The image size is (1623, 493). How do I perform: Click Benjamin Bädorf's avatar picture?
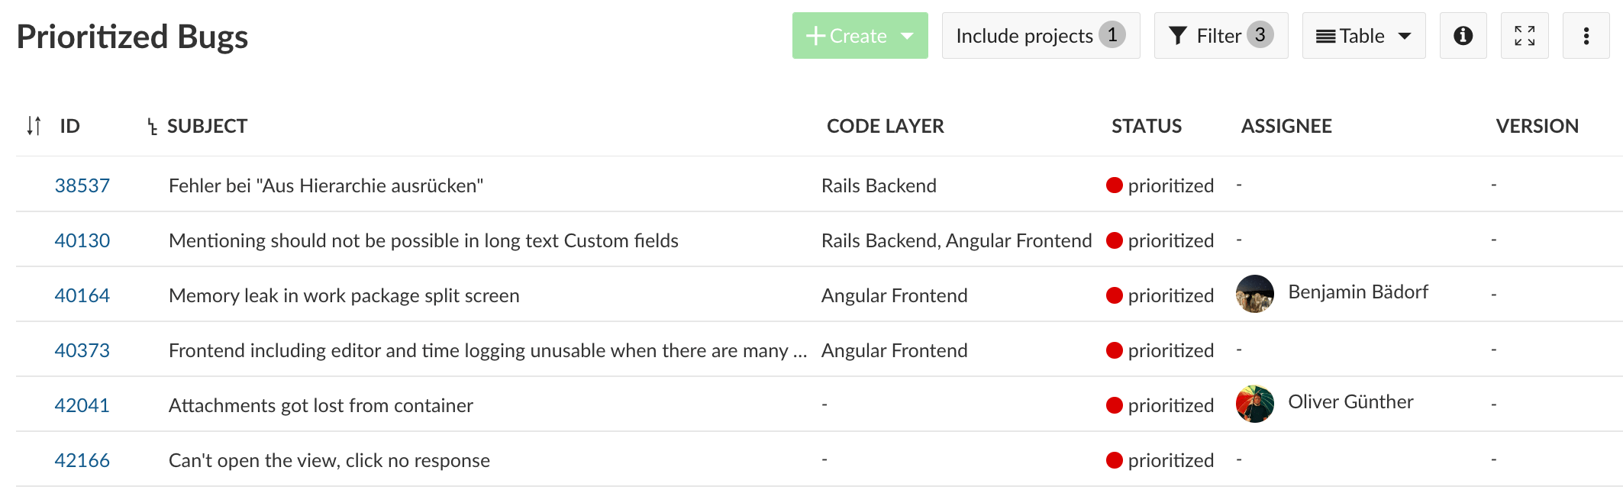pos(1255,294)
